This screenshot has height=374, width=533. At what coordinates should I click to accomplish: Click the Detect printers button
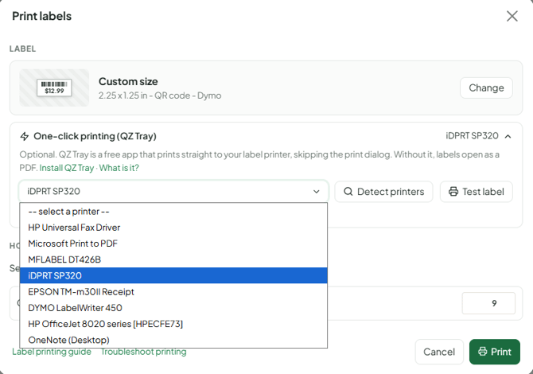pyautogui.click(x=383, y=192)
